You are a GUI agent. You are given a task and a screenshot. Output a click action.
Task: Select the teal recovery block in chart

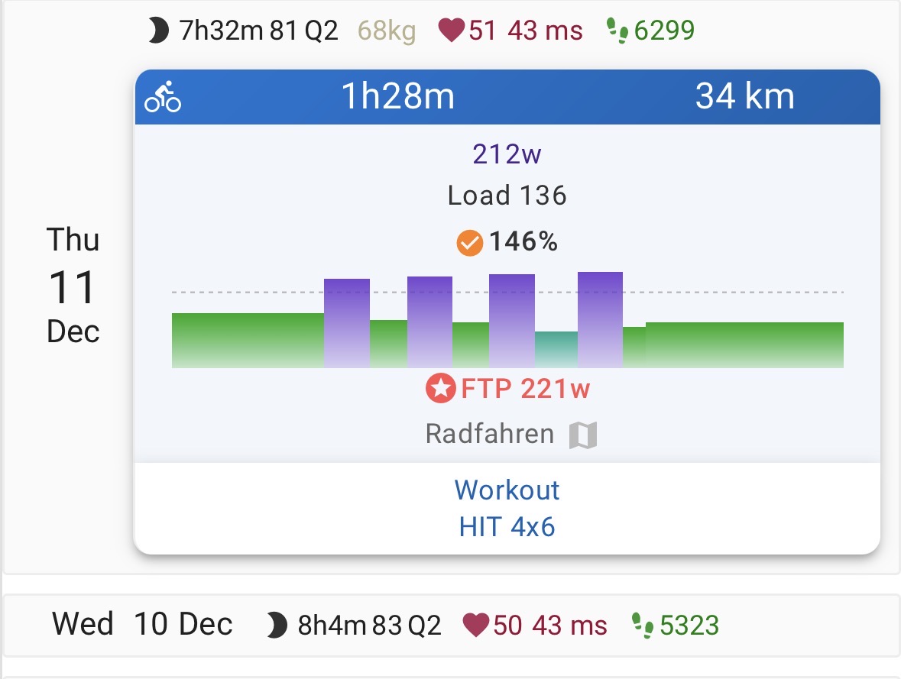556,350
